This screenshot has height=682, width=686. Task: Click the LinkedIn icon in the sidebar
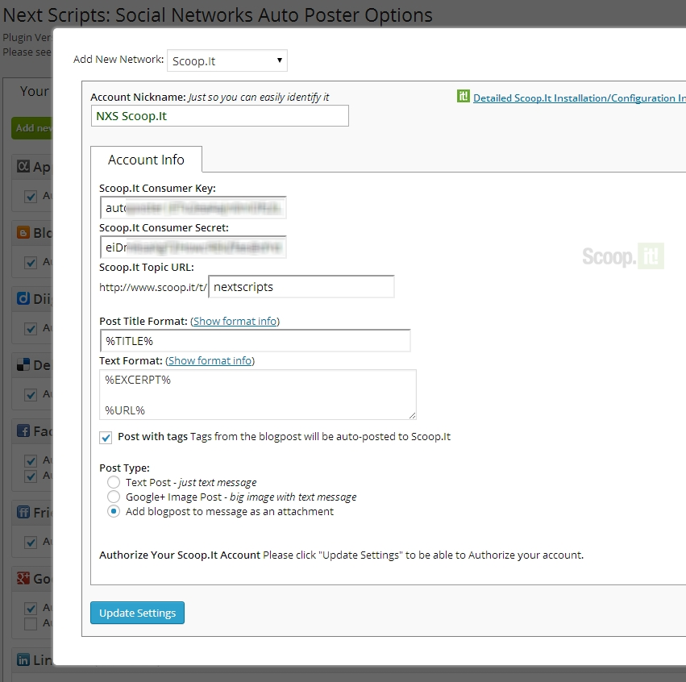(23, 659)
